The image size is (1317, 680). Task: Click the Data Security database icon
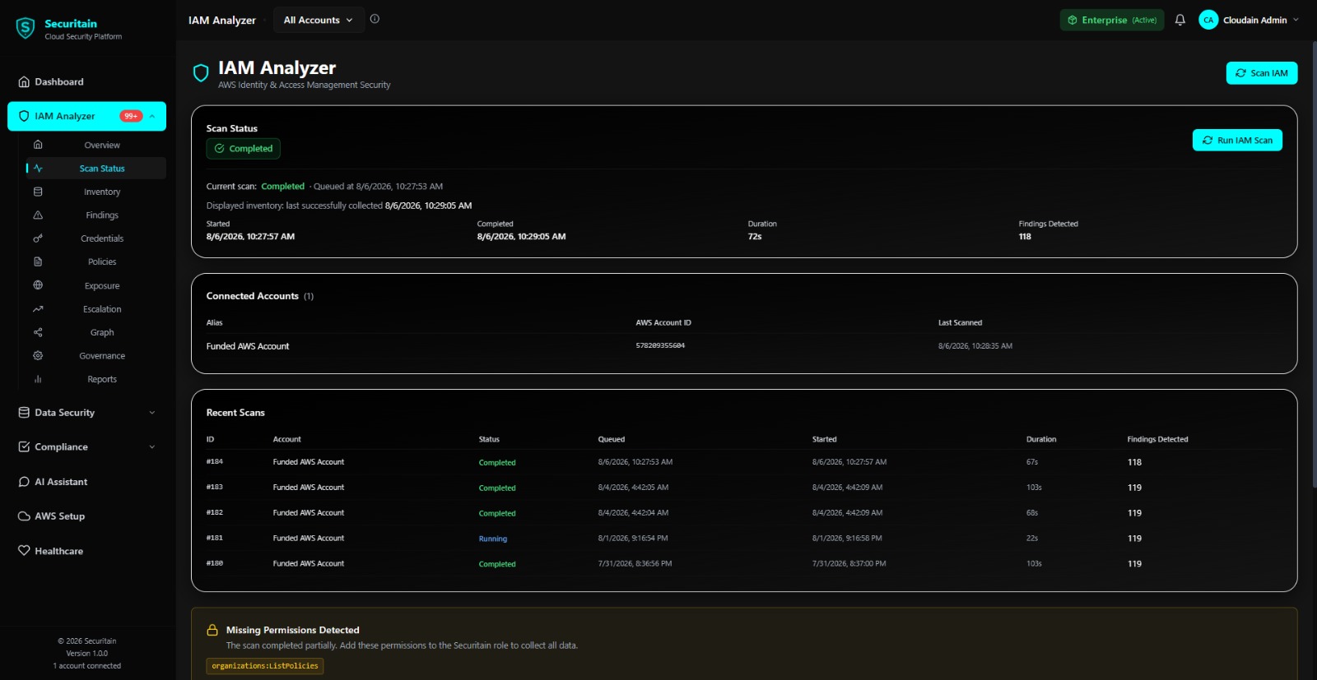pos(24,412)
